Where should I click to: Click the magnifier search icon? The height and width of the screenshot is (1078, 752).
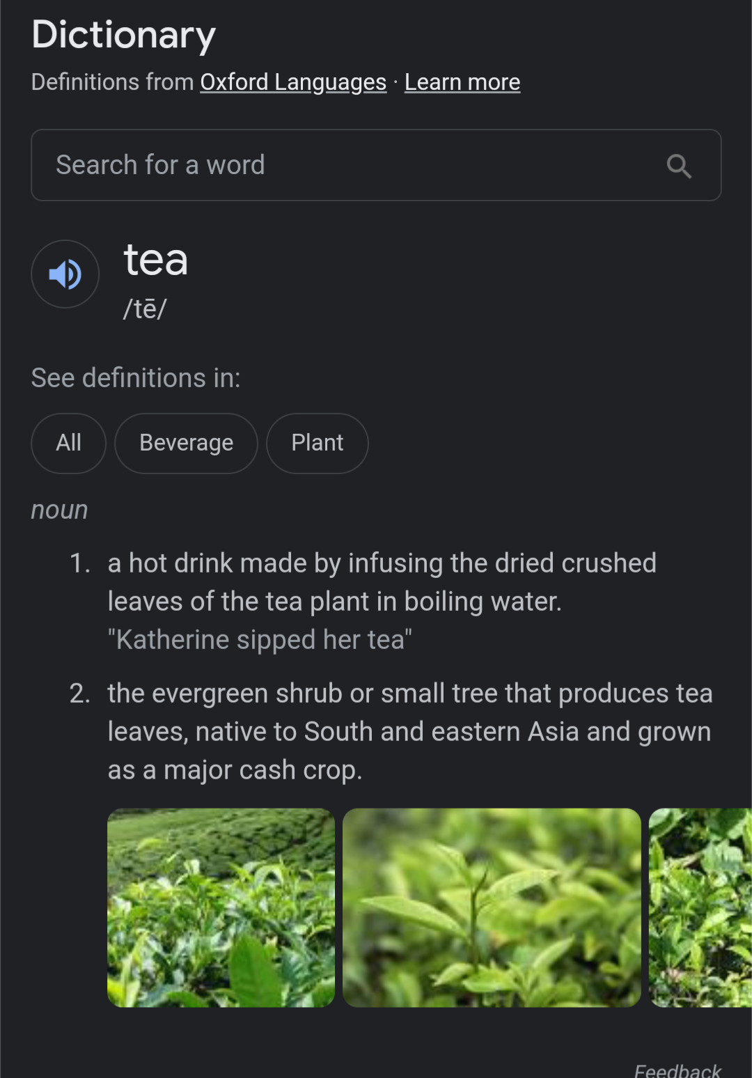679,166
